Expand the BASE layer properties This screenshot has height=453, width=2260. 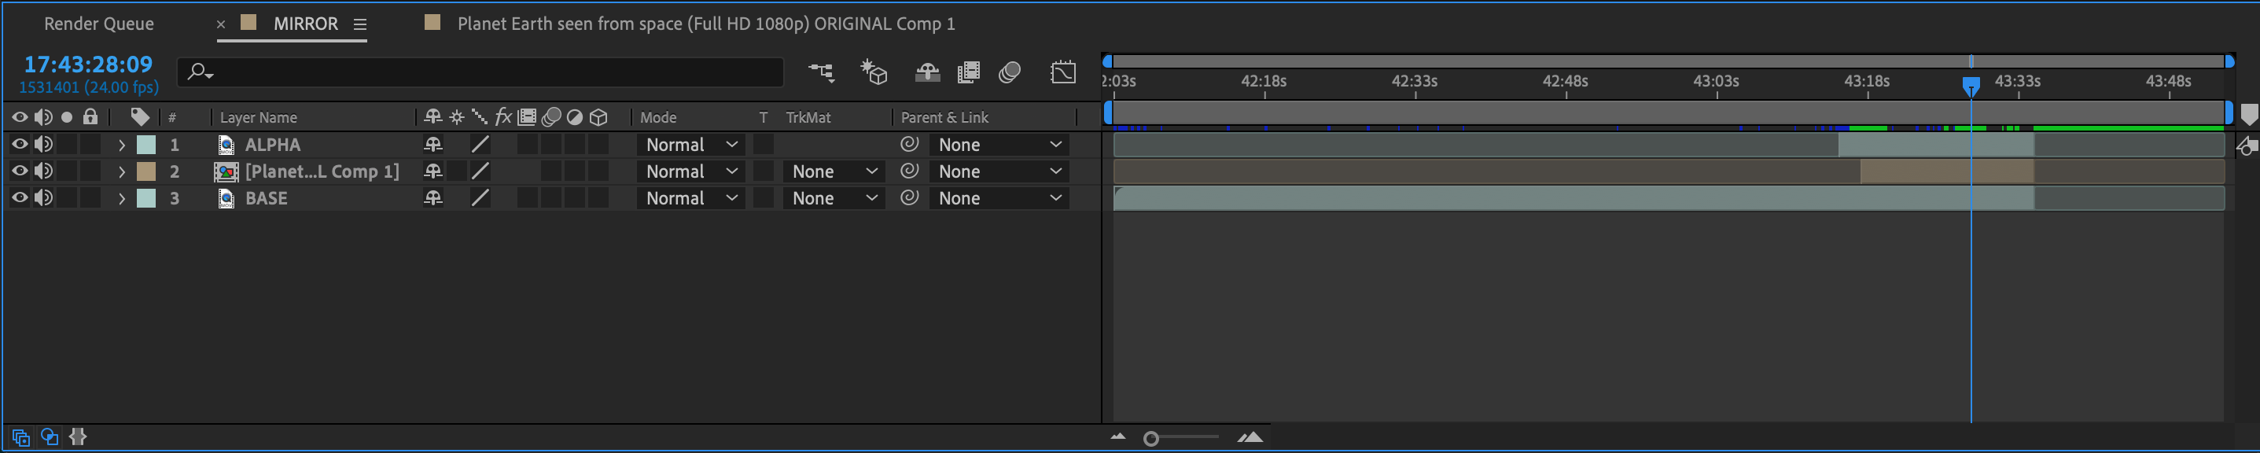coord(121,198)
